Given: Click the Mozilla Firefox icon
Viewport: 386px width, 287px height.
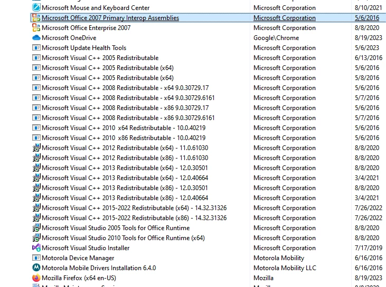Looking at the screenshot, I should click(36, 278).
